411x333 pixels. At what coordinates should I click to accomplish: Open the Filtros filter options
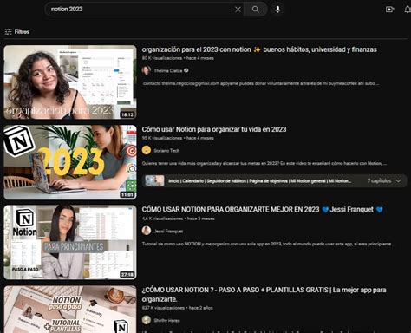click(17, 32)
